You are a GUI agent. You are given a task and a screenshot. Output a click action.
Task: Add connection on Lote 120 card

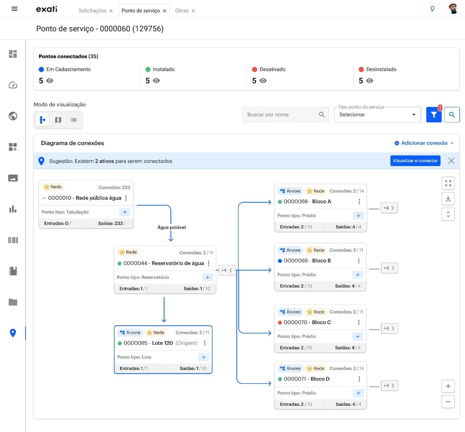pos(204,357)
